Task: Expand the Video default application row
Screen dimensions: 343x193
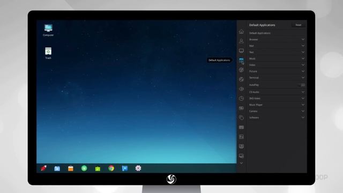Action: (x=277, y=65)
